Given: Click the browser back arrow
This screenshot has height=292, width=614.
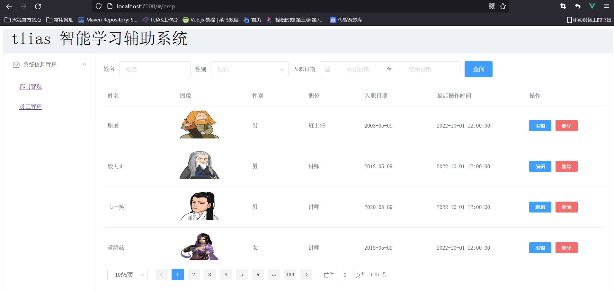Looking at the screenshot, I should point(9,6).
